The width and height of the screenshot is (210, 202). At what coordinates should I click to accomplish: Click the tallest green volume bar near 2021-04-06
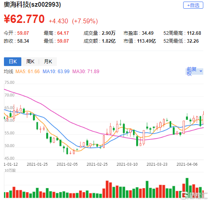187,188
